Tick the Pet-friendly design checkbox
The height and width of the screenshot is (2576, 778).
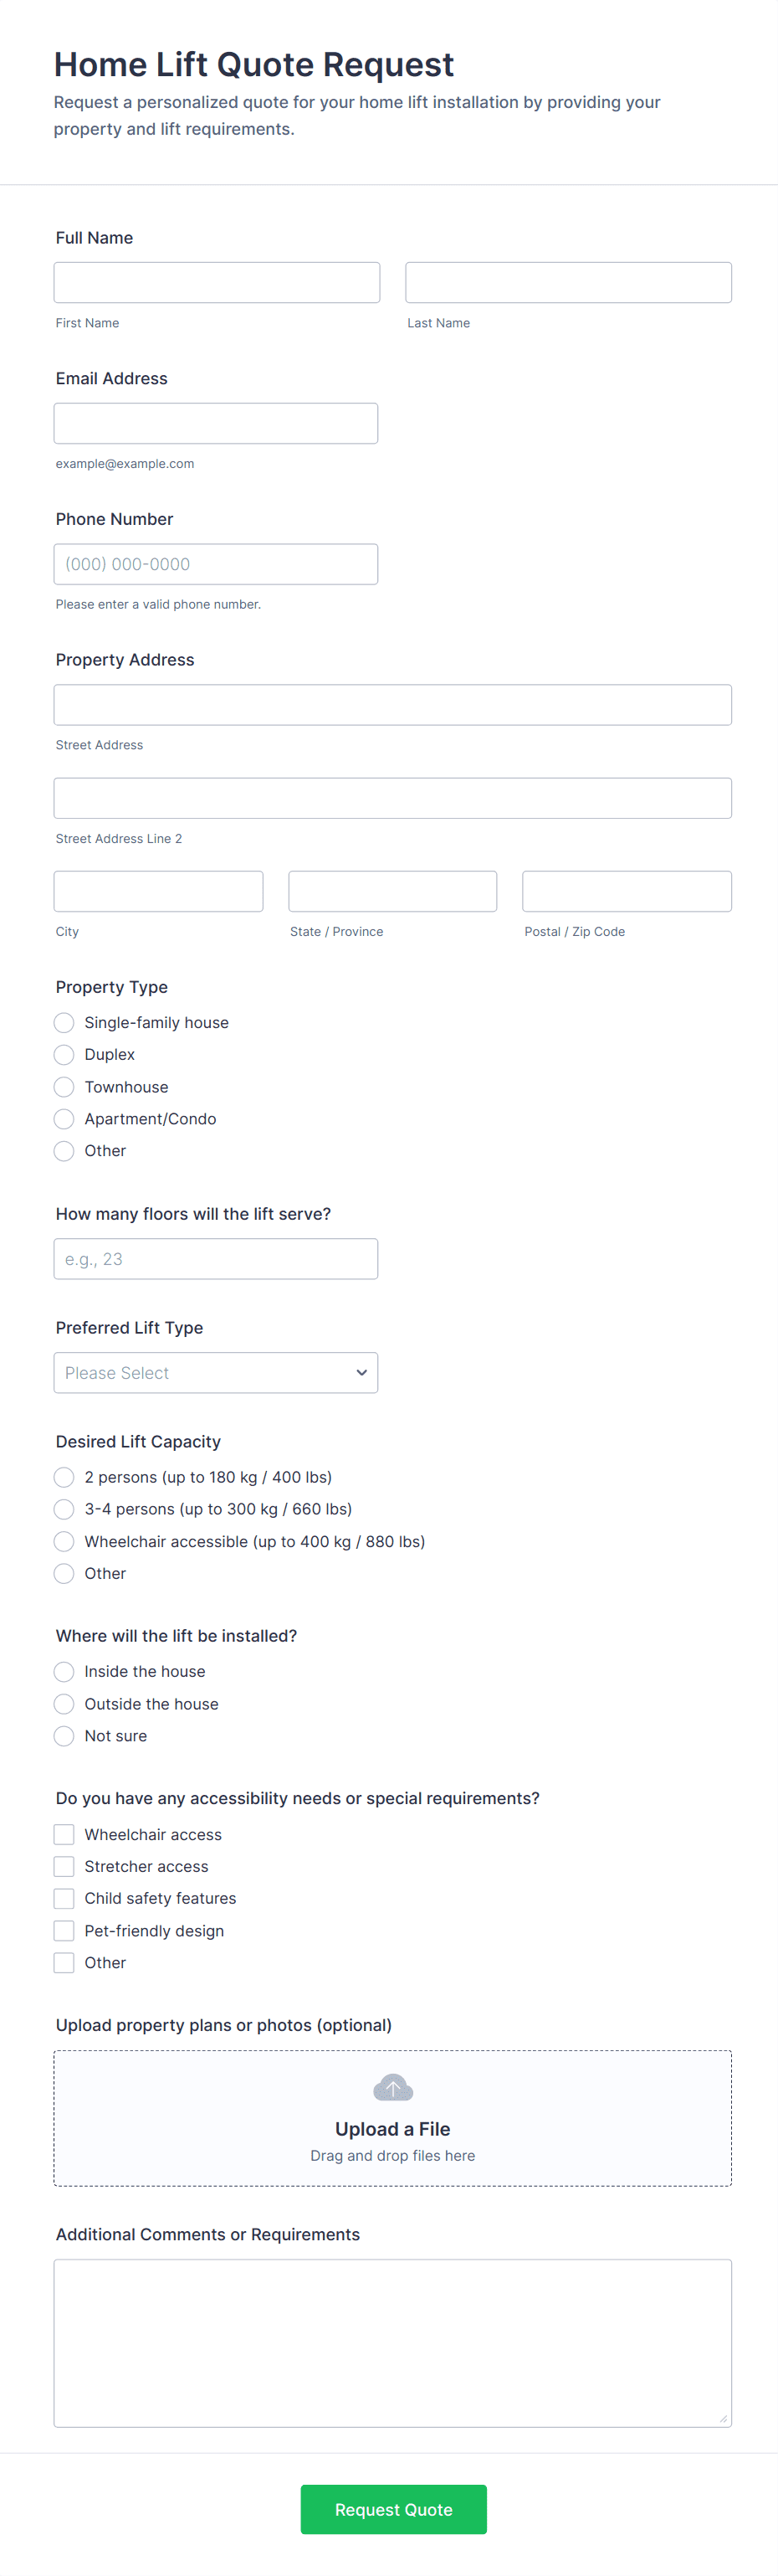64,1930
